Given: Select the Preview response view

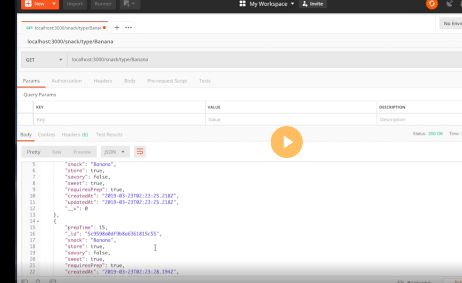Looking at the screenshot, I should click(x=82, y=152).
